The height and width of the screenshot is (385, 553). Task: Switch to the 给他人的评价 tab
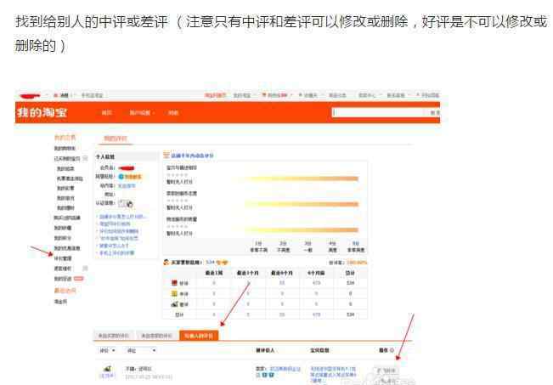pyautogui.click(x=199, y=336)
